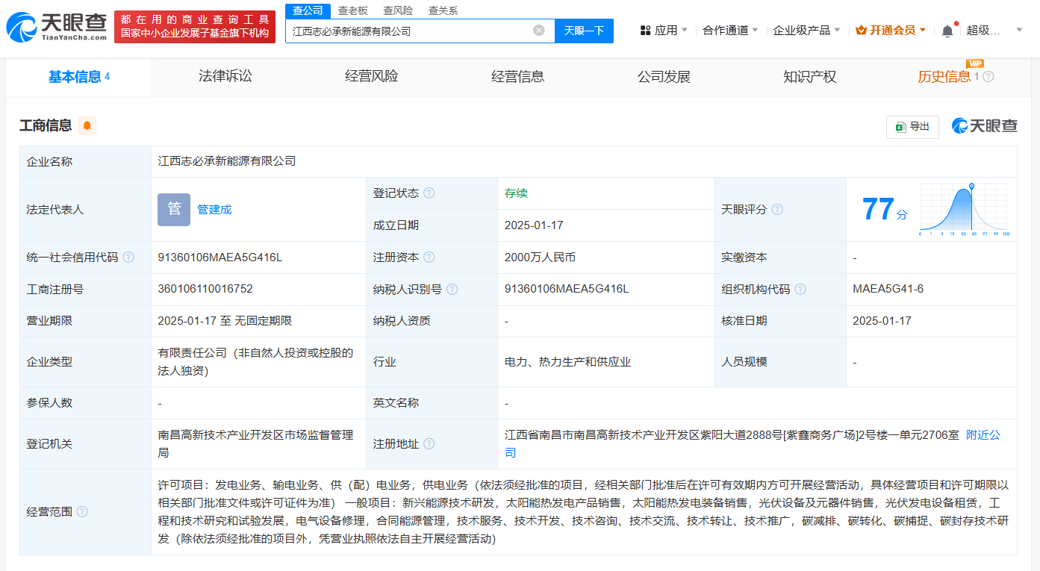Click the notification bell icon in the navbar
The image size is (1040, 571).
947,30
